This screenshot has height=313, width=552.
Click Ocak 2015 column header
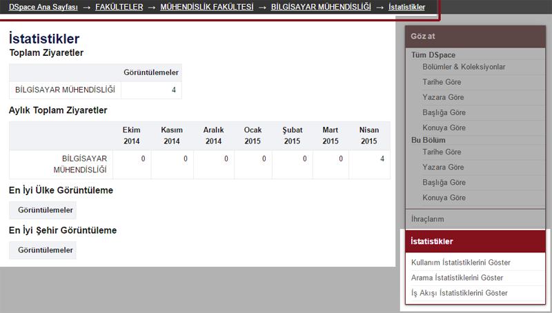[x=253, y=135]
